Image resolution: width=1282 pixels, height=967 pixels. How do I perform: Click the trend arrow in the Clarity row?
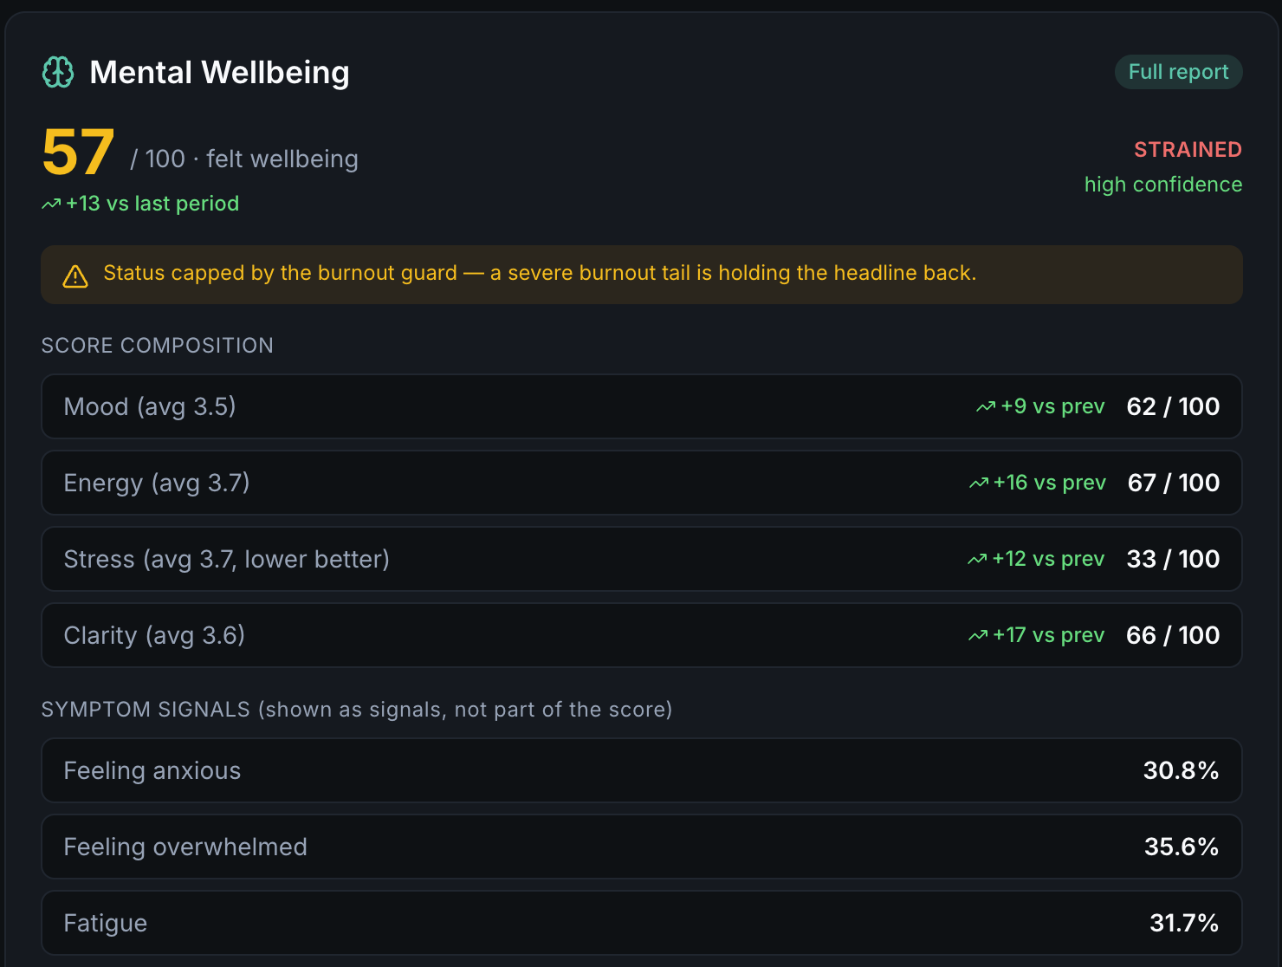pyautogui.click(x=978, y=636)
